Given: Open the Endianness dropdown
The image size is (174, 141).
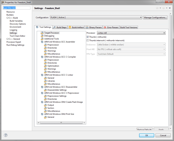Looking at the screenshot, I should point(131,45).
